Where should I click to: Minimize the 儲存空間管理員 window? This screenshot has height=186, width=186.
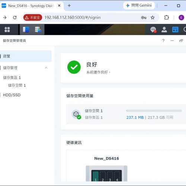(x=172, y=41)
